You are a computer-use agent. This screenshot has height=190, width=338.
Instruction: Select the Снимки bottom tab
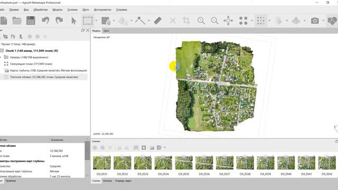click(96, 180)
